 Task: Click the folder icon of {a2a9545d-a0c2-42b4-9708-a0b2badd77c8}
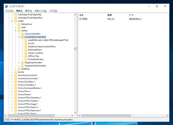[x=26, y=40]
